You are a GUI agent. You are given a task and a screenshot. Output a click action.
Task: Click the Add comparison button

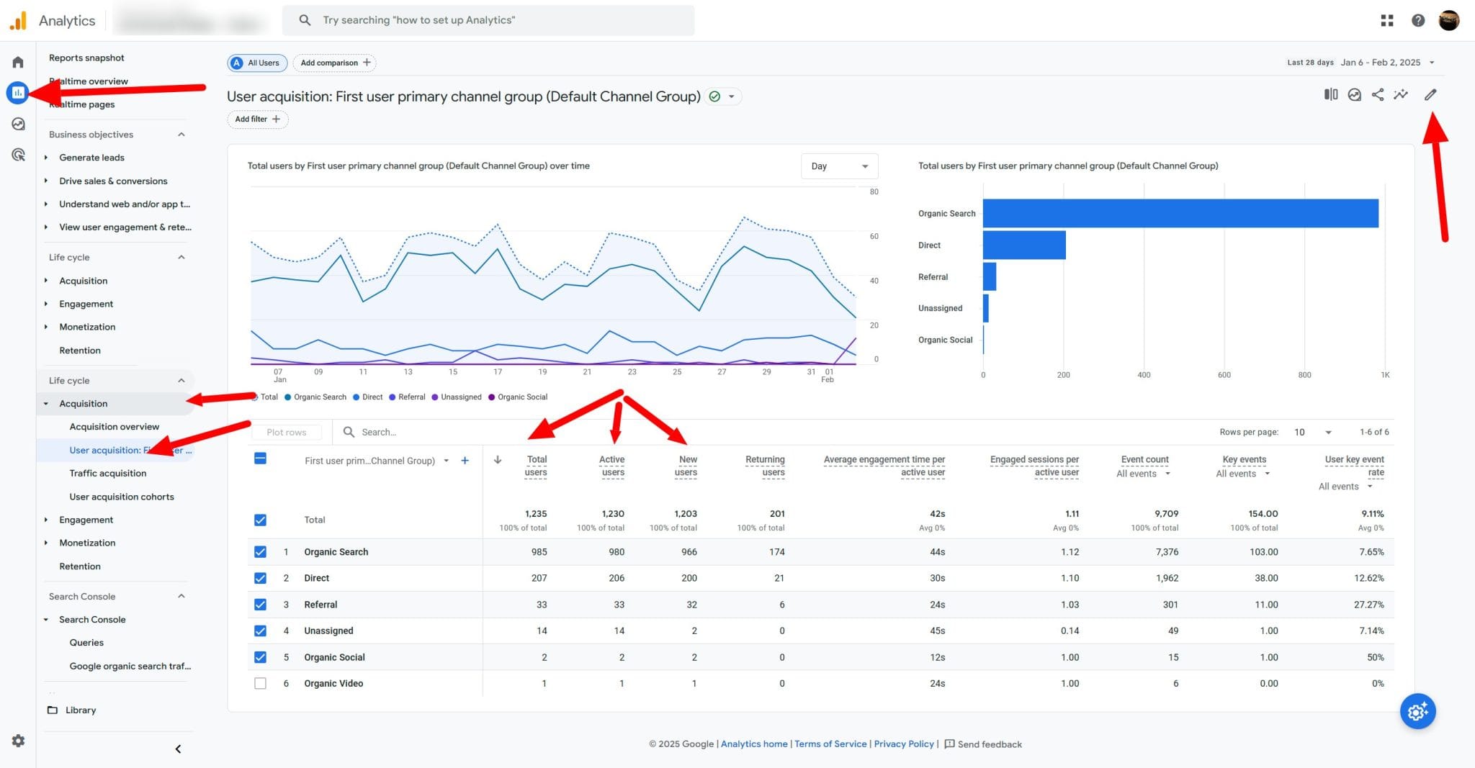[x=334, y=63]
